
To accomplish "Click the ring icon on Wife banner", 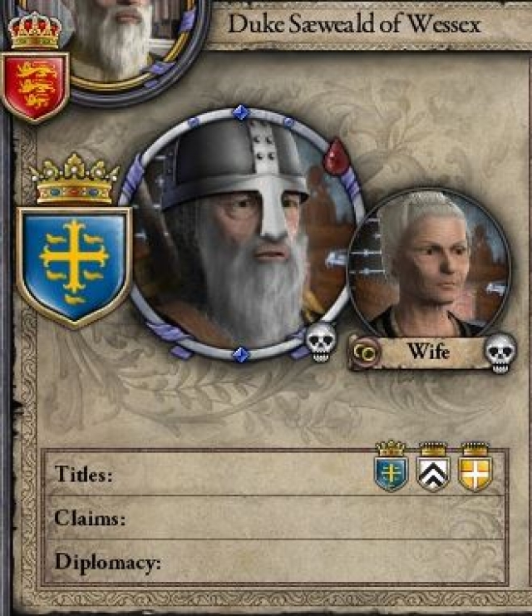I will point(365,352).
